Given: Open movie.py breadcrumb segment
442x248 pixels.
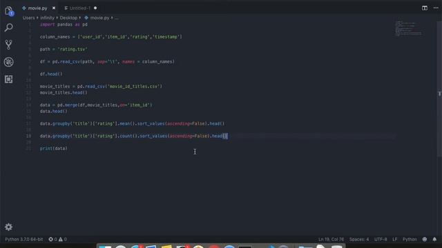Looking at the screenshot, I should [99, 18].
